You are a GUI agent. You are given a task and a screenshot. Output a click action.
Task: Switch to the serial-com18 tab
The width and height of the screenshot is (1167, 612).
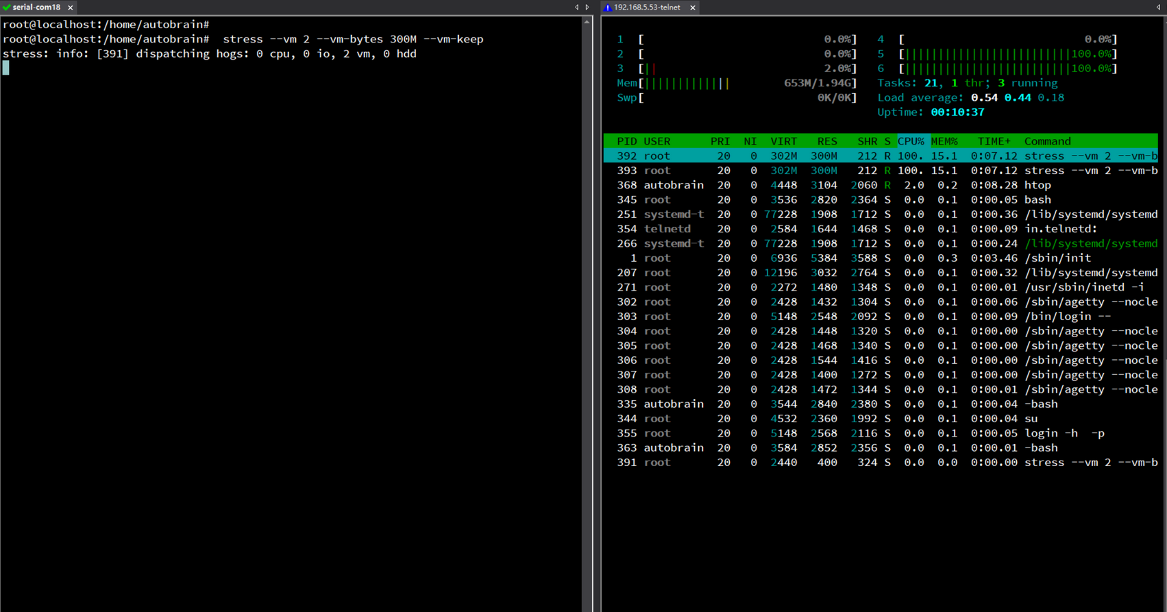[x=36, y=8]
